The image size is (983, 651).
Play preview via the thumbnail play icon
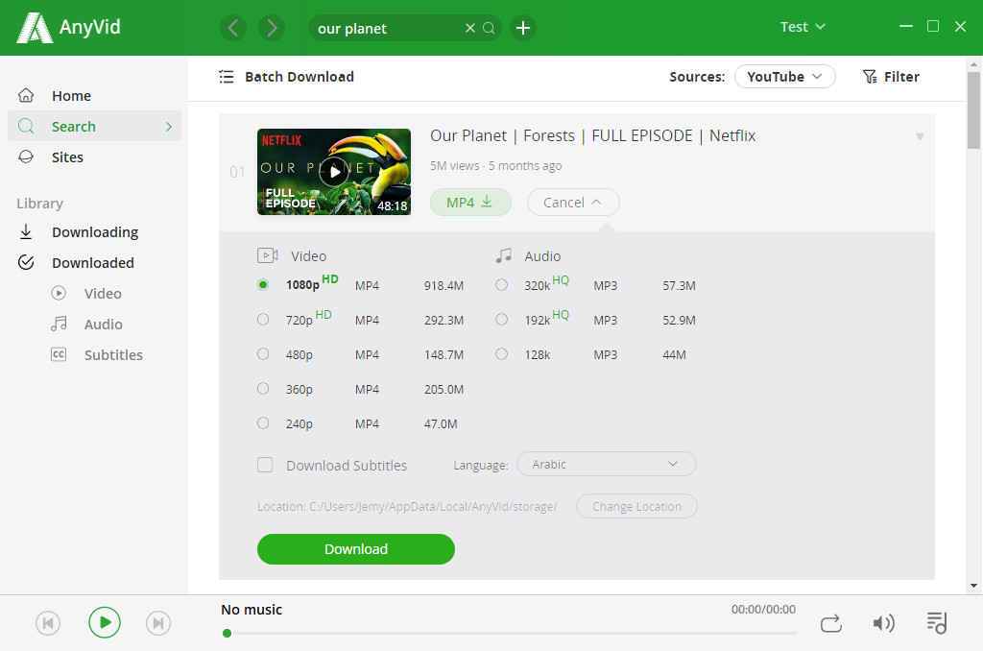click(334, 172)
